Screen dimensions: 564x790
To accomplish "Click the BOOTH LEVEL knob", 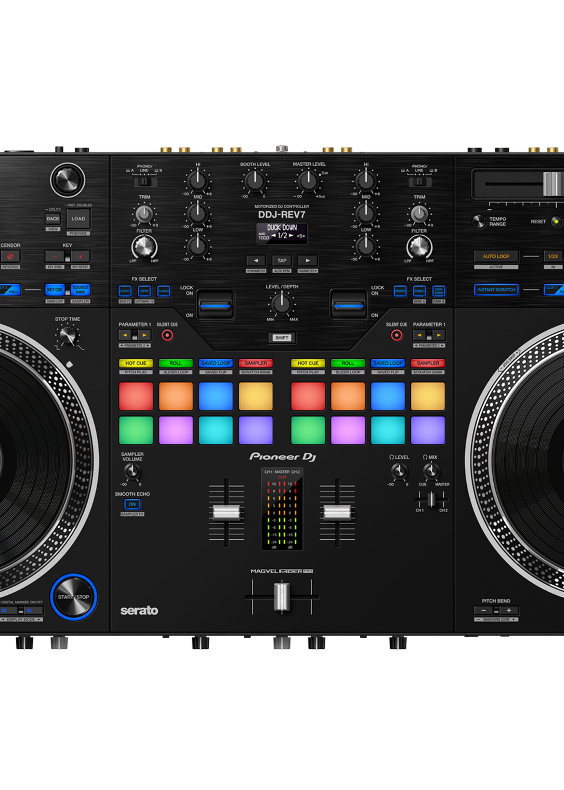I will point(255,181).
